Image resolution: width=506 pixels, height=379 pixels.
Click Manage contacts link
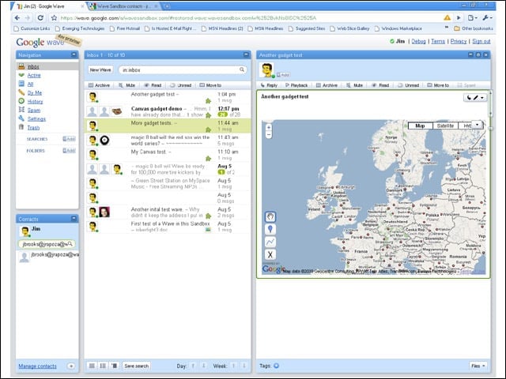coord(37,366)
